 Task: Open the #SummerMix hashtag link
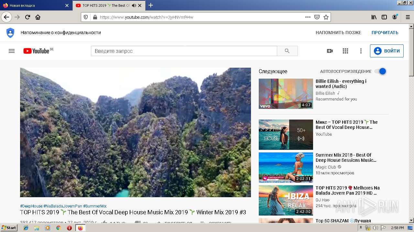(95, 206)
